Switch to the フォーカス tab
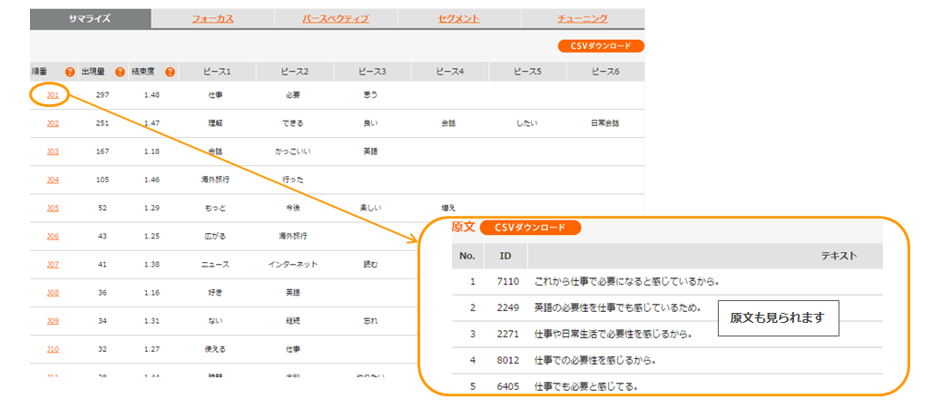932x409 pixels. [x=212, y=19]
